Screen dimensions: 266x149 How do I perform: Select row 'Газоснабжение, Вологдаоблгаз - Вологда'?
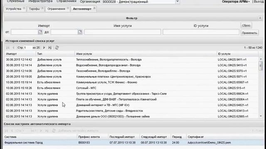coord(131,71)
